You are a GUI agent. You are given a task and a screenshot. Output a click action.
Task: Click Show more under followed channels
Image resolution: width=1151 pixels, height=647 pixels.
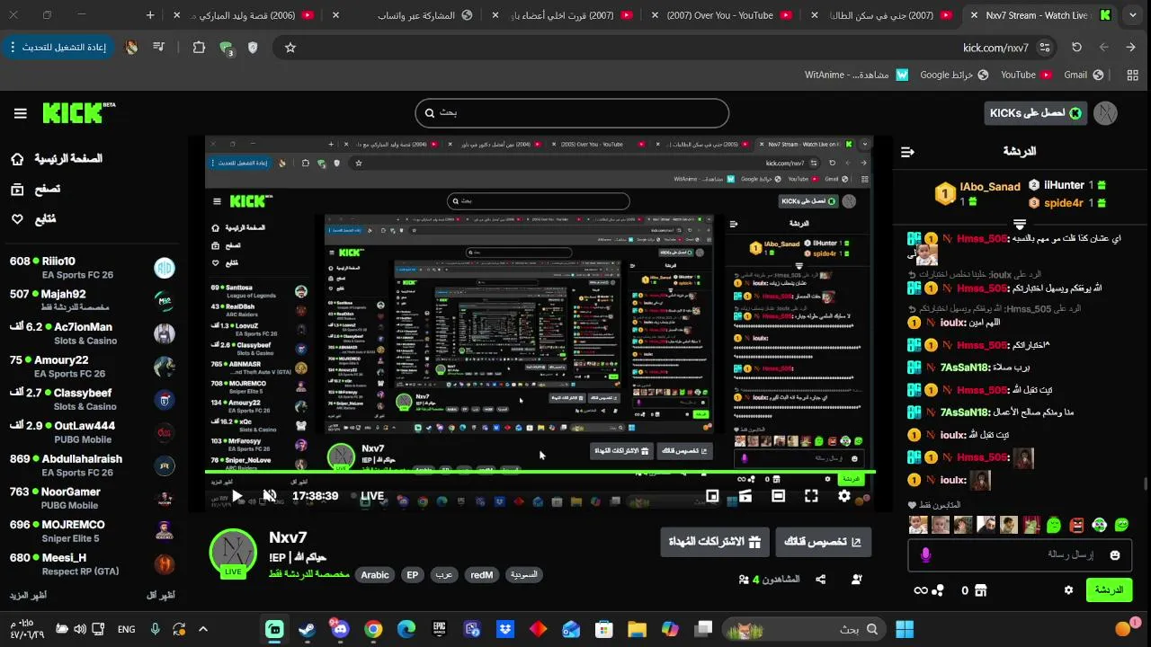pyautogui.click(x=28, y=595)
